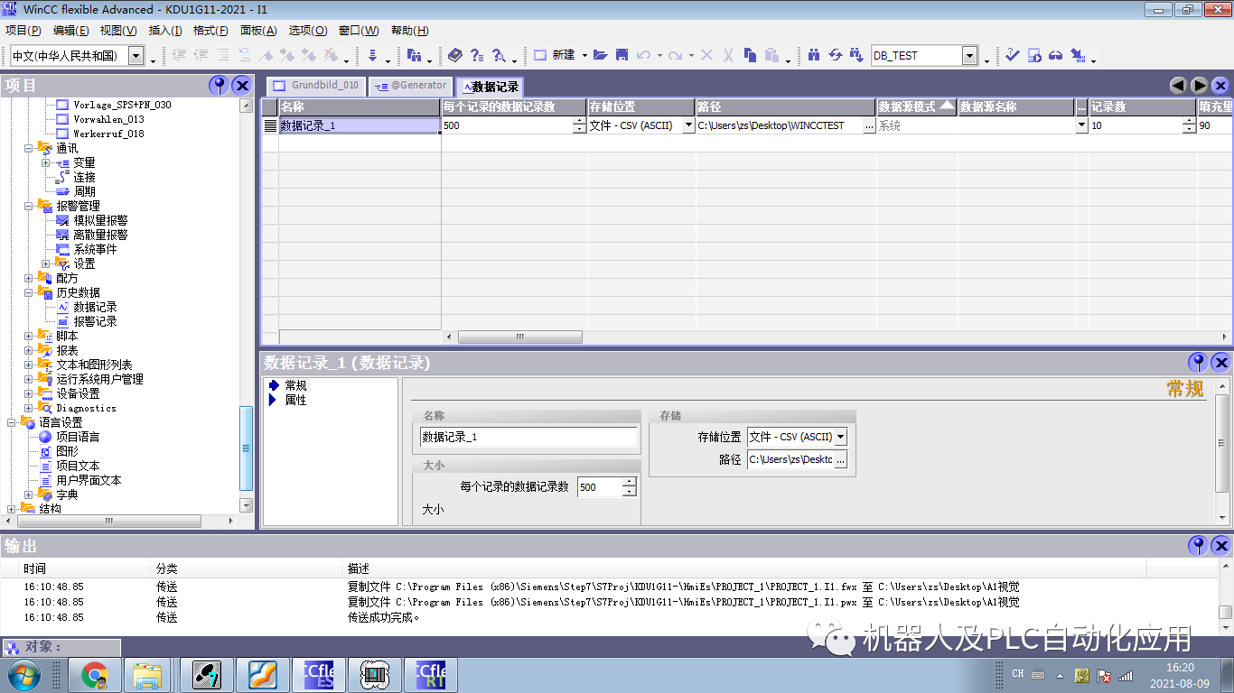Click the Undo arrow icon

coord(645,55)
